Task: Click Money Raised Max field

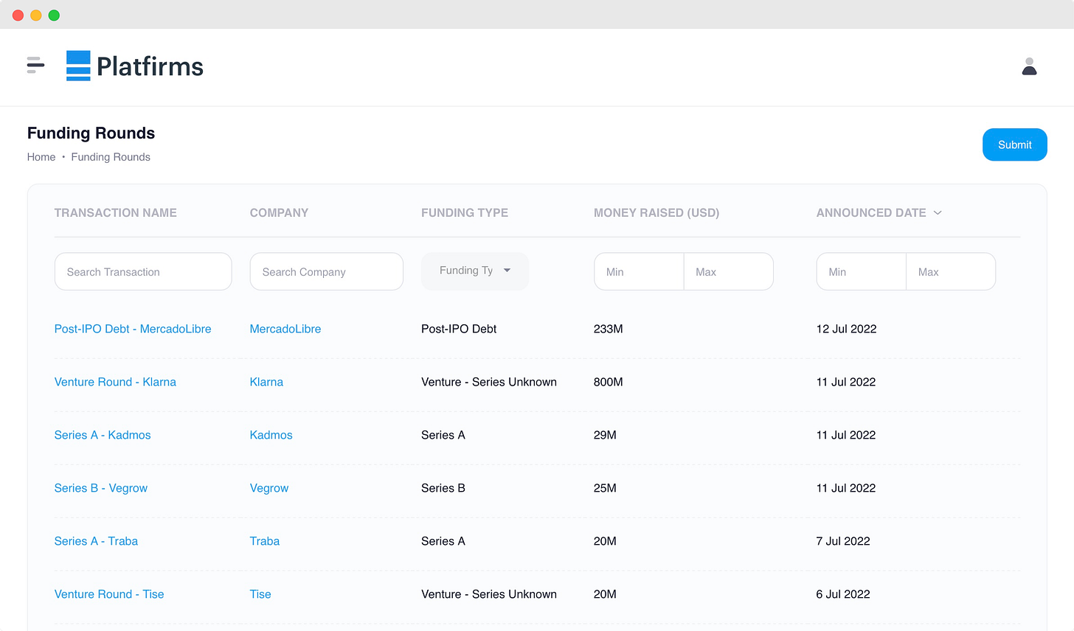Action: 728,271
